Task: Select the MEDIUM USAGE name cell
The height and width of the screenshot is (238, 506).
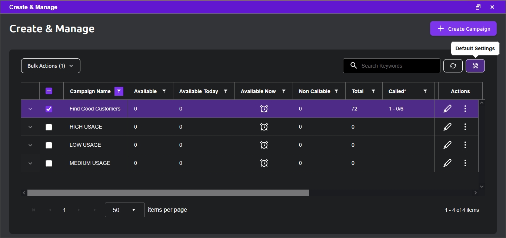Action: tap(96, 163)
